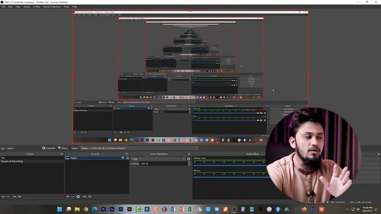
Task: Open Filters for the Display source
Action: [x=63, y=148]
